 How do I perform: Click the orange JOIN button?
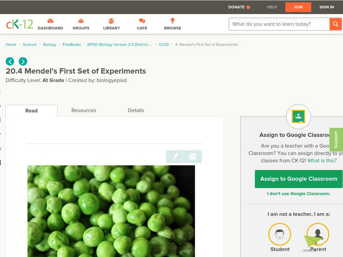click(x=298, y=7)
